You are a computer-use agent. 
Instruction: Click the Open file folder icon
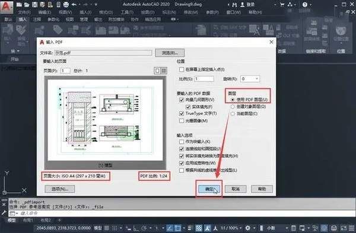coord(27,4)
